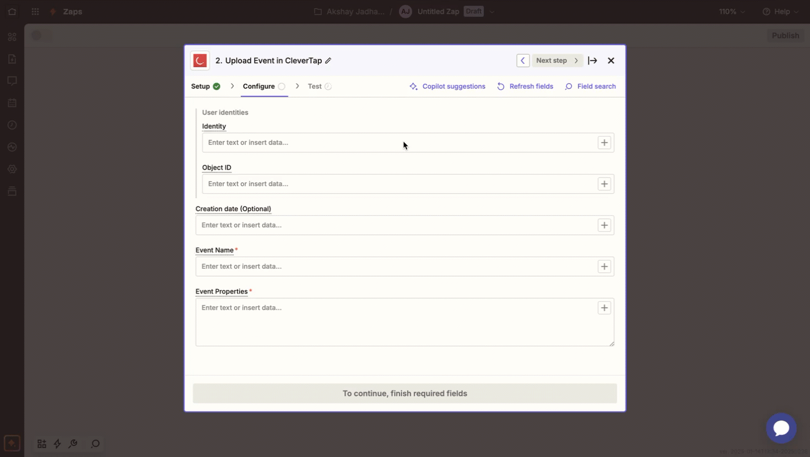
Task: Open the Setup tab
Action: click(x=206, y=86)
